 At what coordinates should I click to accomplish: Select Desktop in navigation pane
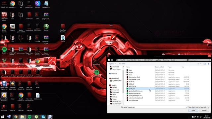click(114, 88)
